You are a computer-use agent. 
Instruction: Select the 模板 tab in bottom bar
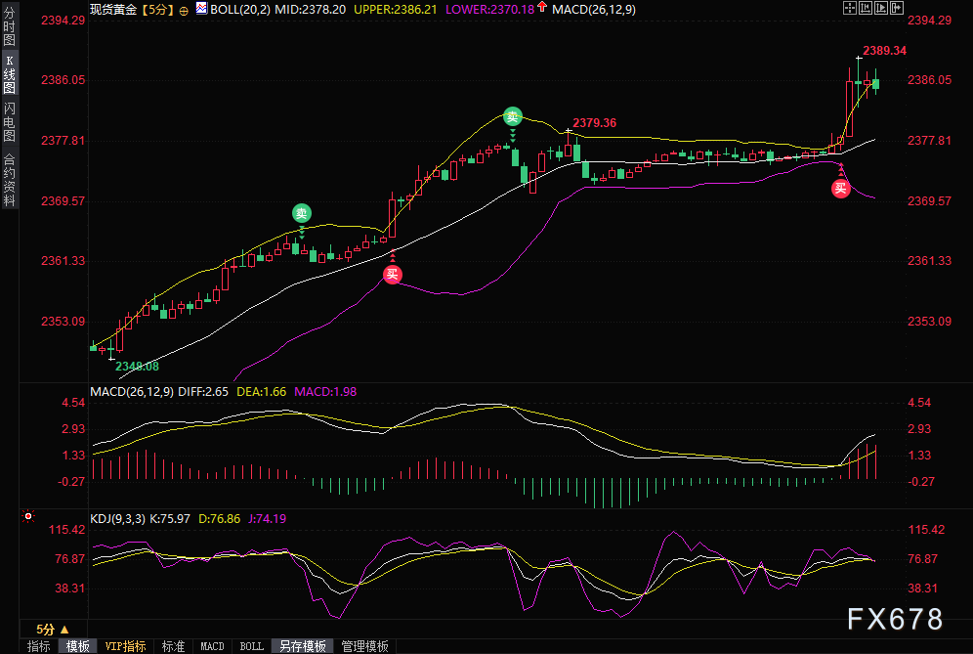point(77,646)
